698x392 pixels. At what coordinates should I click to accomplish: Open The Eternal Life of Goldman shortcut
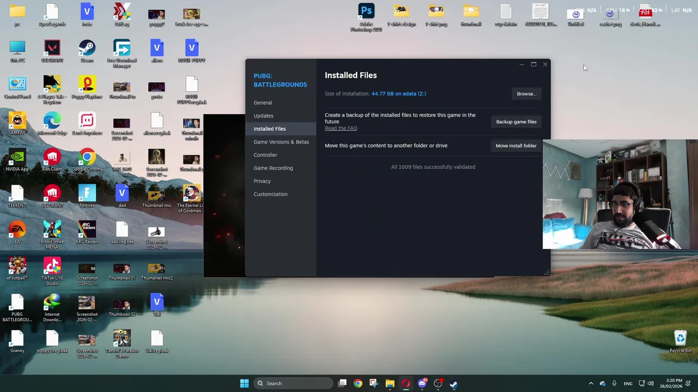point(191,199)
